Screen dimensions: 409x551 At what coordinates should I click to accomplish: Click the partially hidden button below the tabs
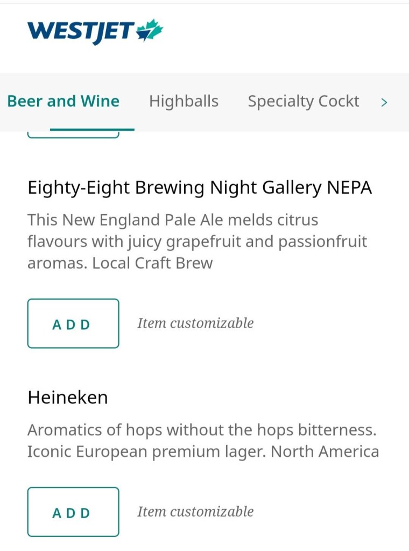(x=73, y=135)
